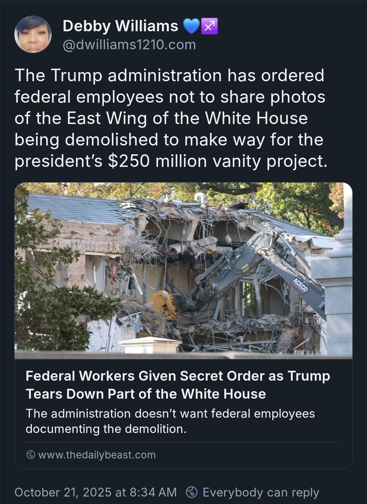Image resolution: width=367 pixels, height=504 pixels.
Task: Click the Sagittarius emoji beside name
Action: [x=209, y=27]
